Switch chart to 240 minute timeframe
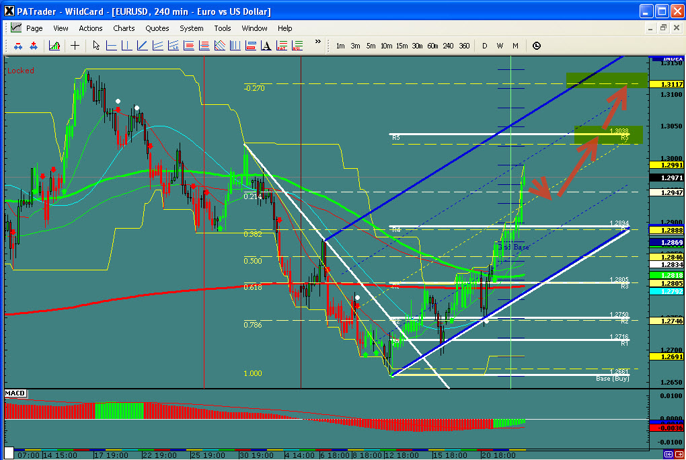Image resolution: width=686 pixels, height=460 pixels. click(x=448, y=46)
